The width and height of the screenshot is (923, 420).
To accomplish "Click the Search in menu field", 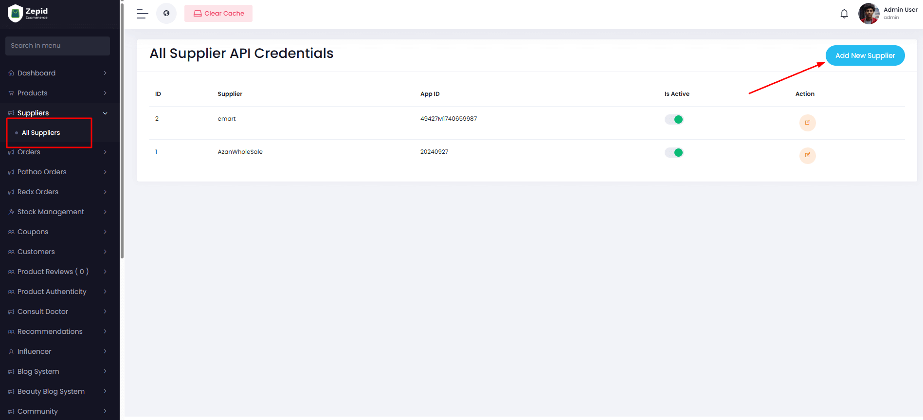I will (x=57, y=46).
